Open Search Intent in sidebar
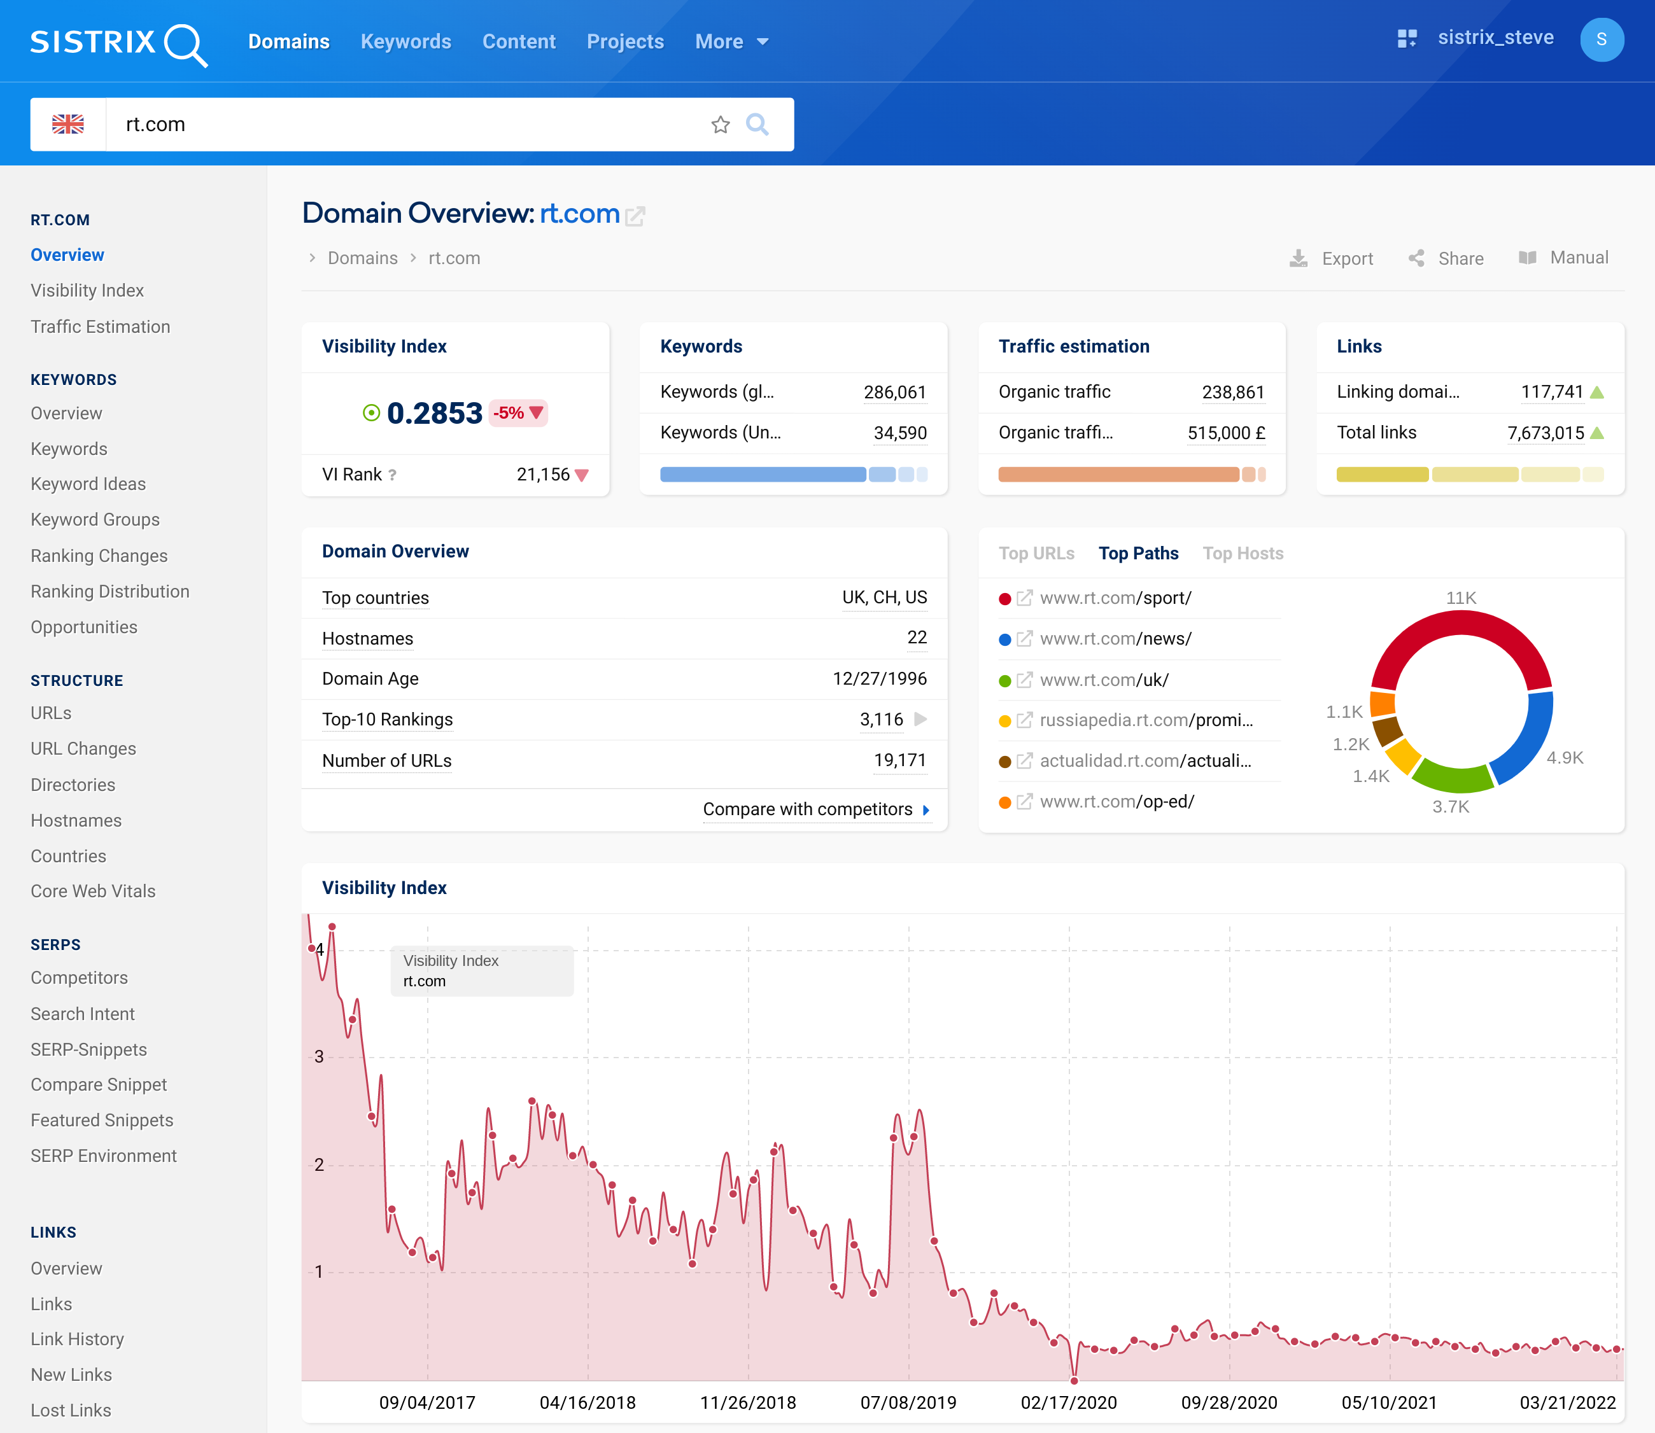Viewport: 1655px width, 1433px height. pyautogui.click(x=82, y=1014)
